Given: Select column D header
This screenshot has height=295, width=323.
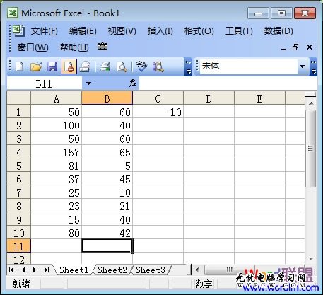Looking at the screenshot, I should click(x=209, y=98).
